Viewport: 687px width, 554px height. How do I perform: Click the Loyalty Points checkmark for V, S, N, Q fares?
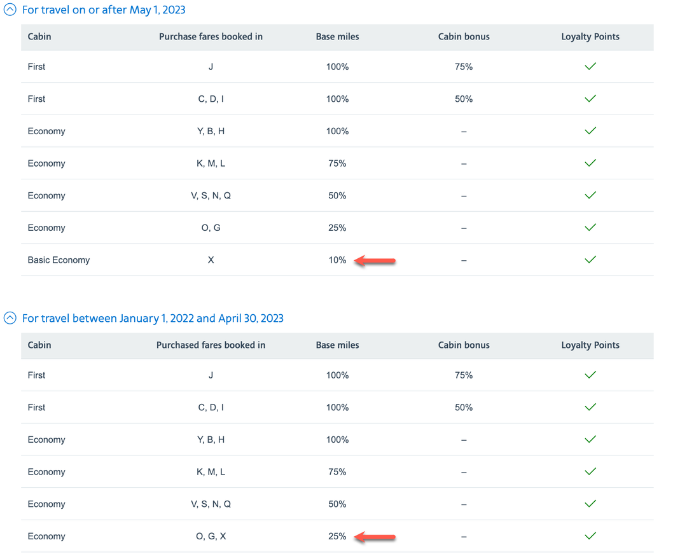(x=590, y=195)
